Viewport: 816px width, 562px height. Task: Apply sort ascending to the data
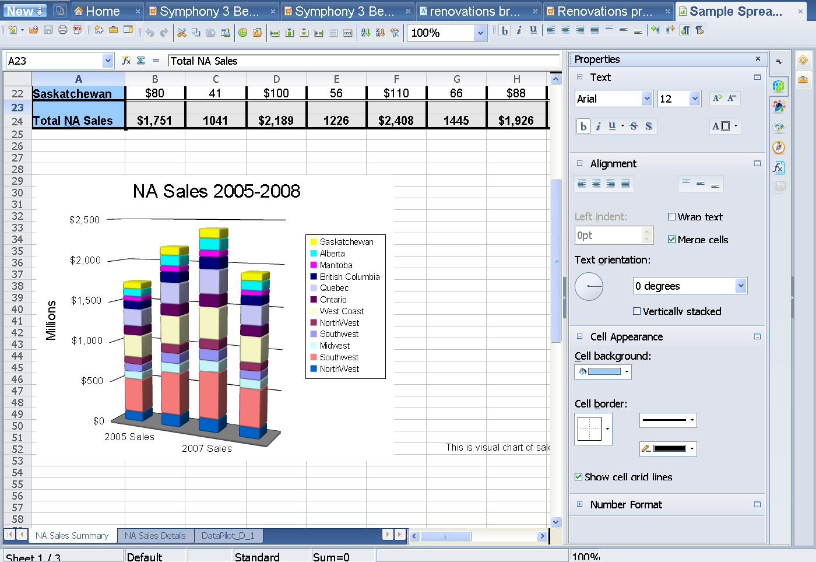coord(364,33)
